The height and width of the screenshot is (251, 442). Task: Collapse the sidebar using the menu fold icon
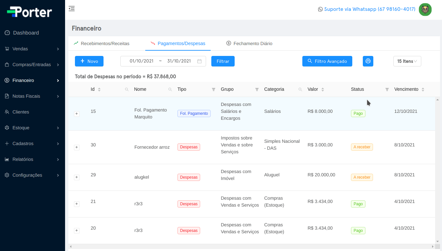[x=72, y=9]
